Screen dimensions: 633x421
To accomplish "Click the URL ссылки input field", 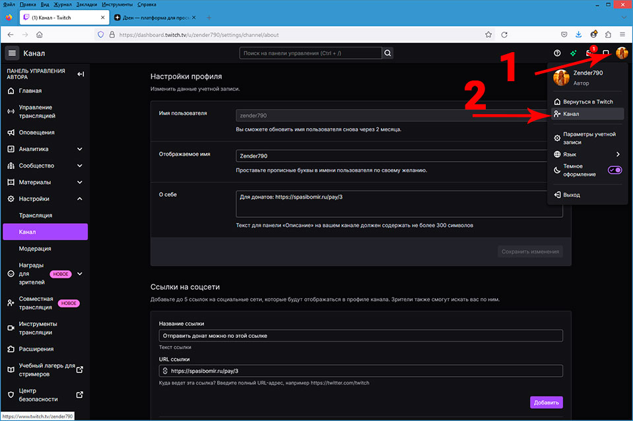I will coord(361,371).
